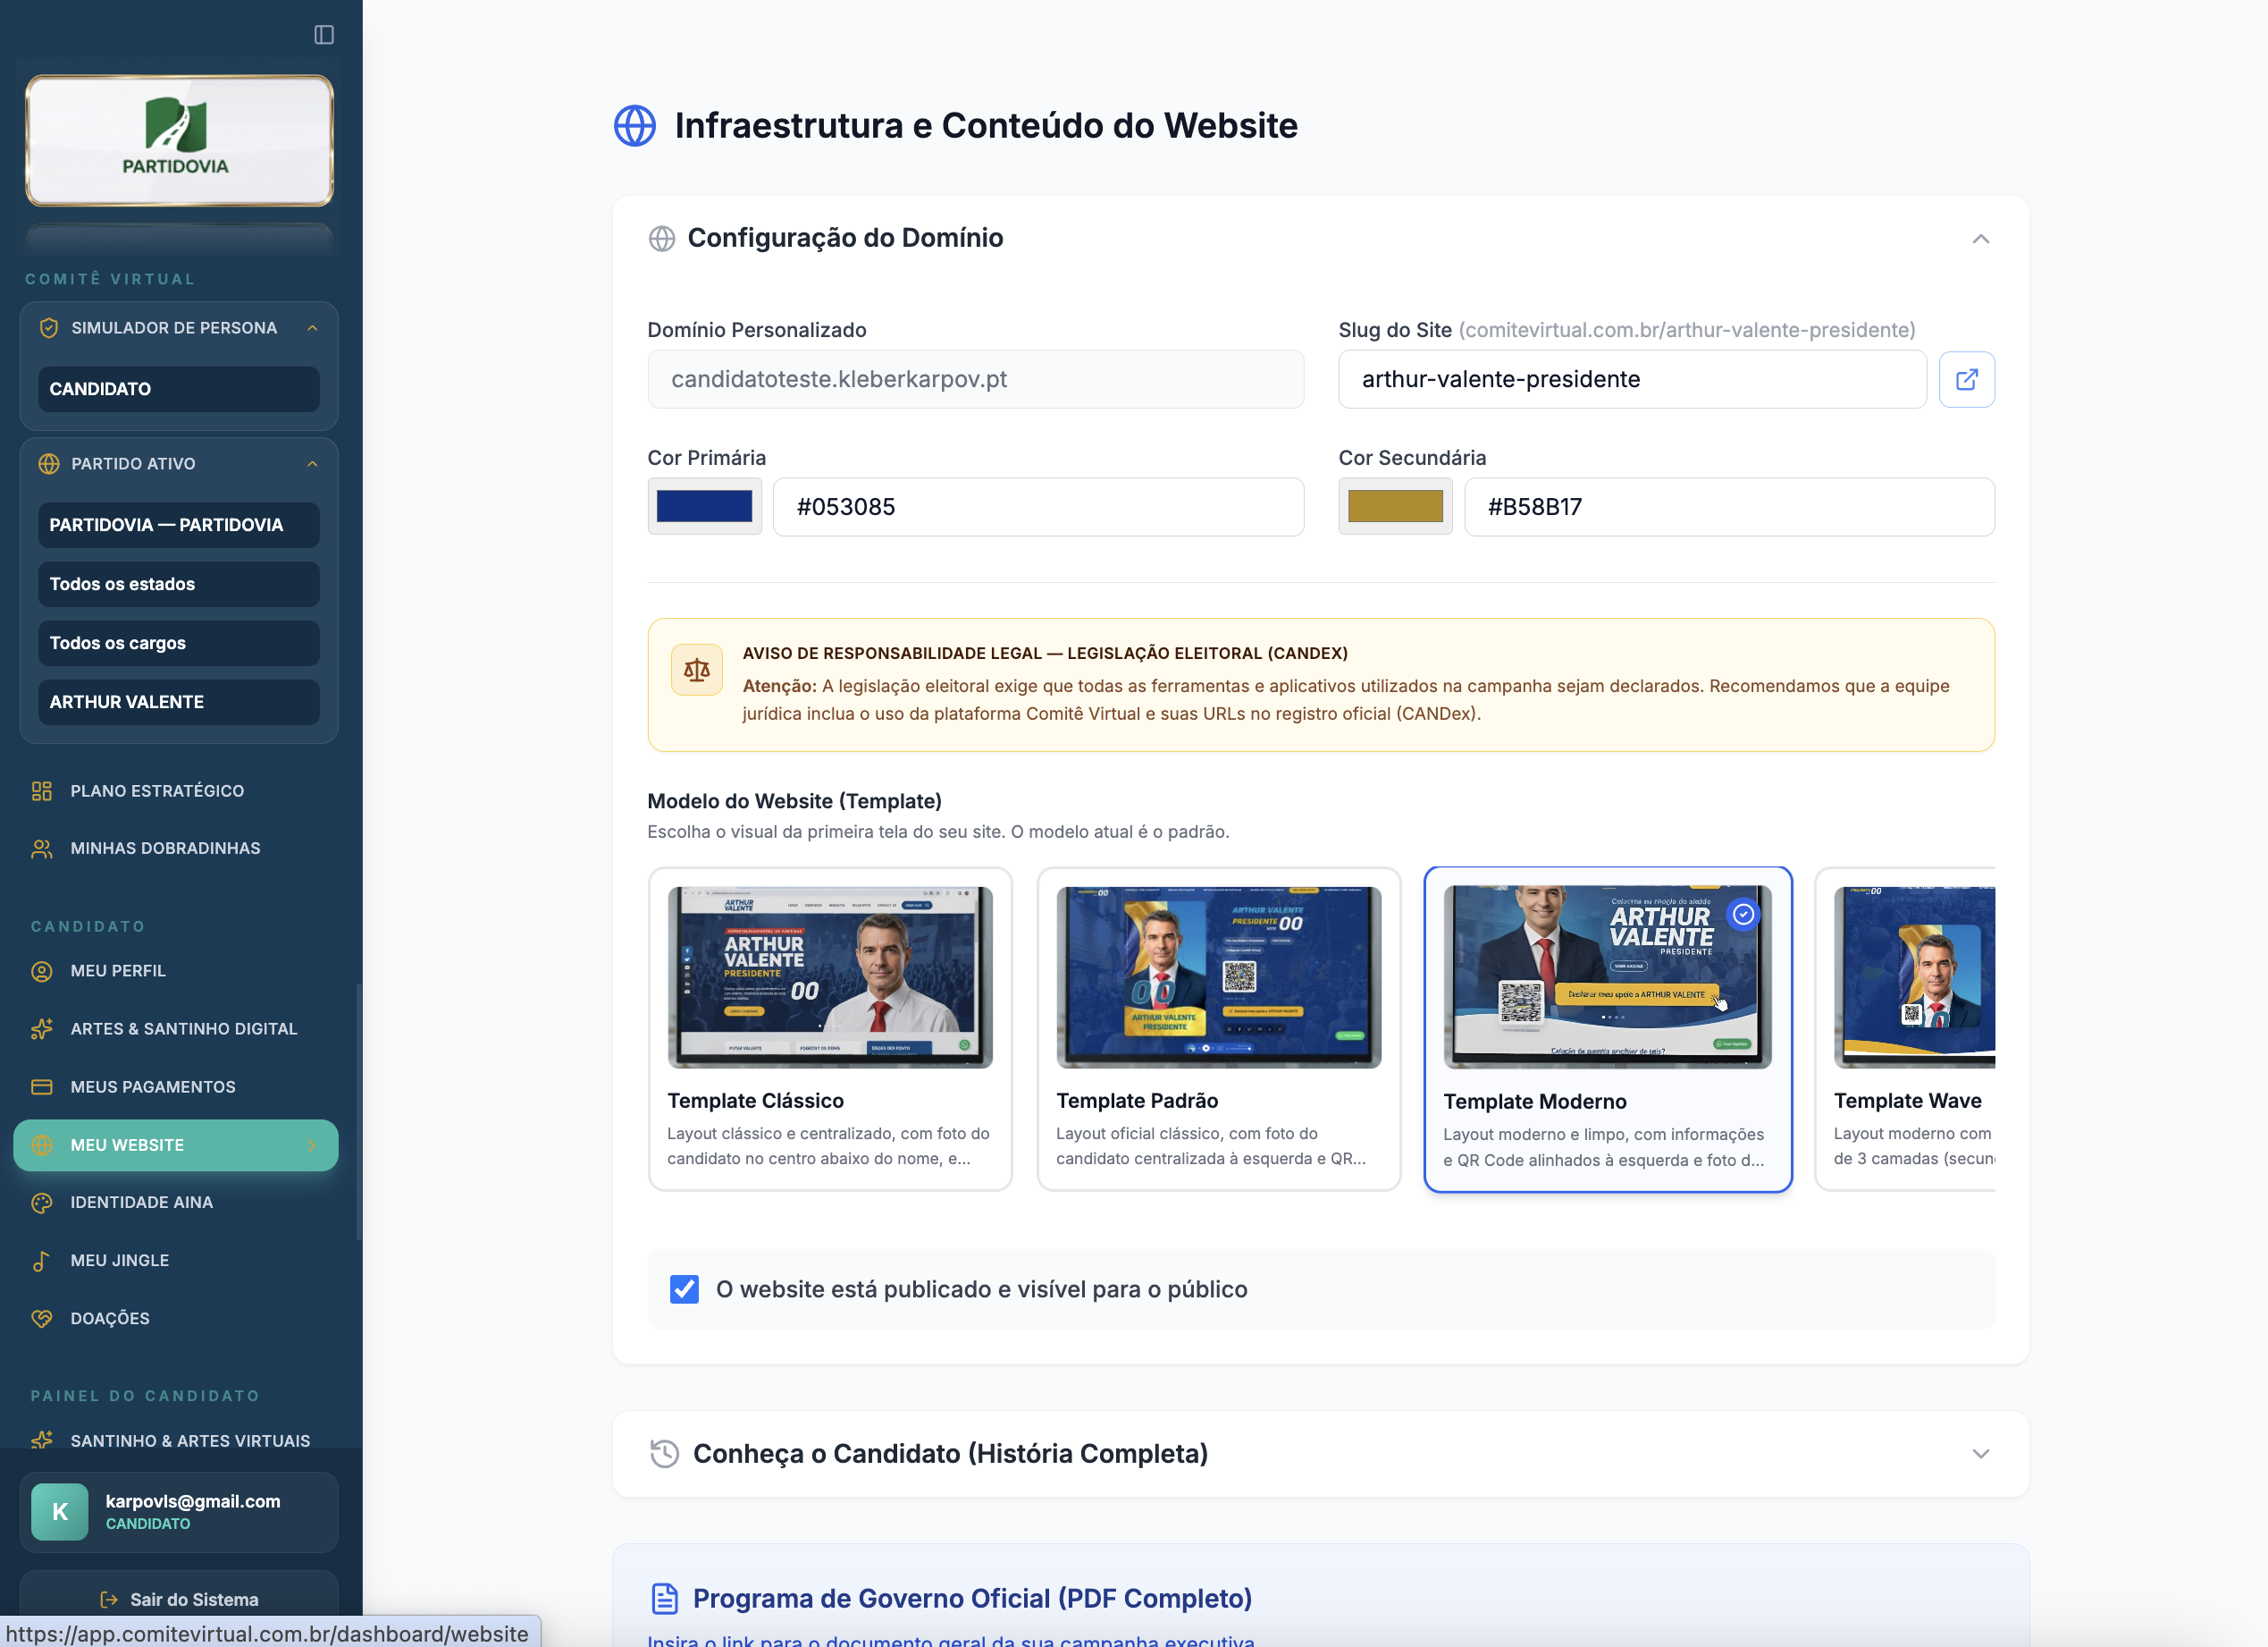
Task: Click the Slug do Site input field
Action: (1632, 379)
